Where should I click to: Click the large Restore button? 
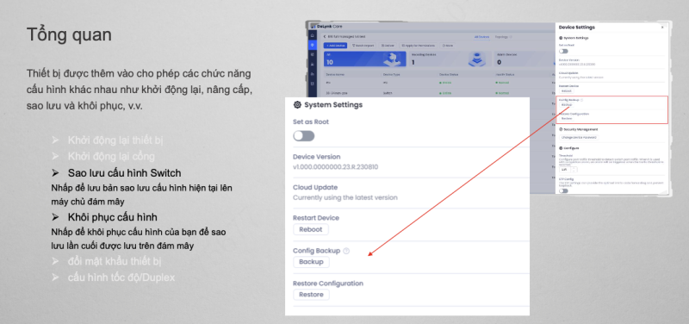[311, 295]
